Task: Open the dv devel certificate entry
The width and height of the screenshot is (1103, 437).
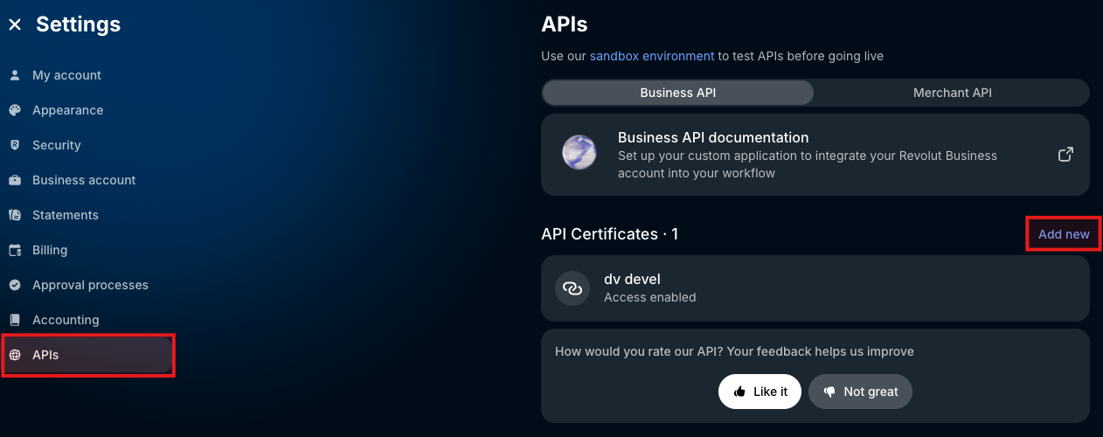Action: pos(815,288)
